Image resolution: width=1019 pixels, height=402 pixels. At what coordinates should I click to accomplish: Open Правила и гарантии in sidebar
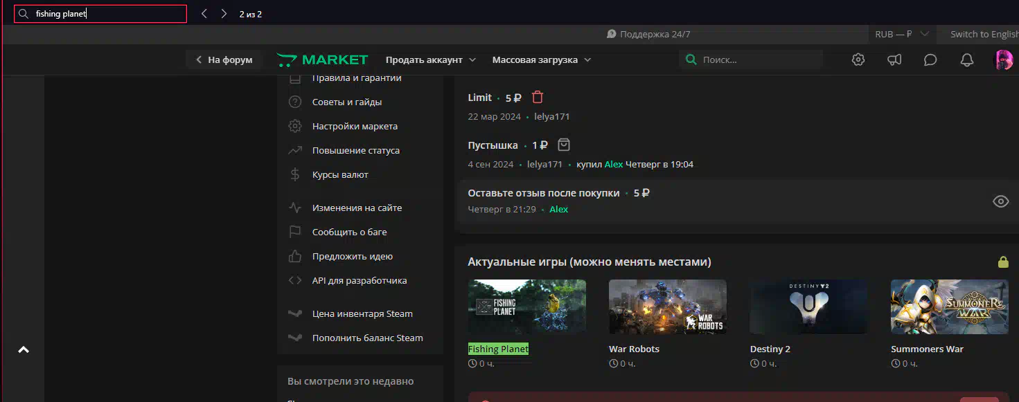pos(357,78)
